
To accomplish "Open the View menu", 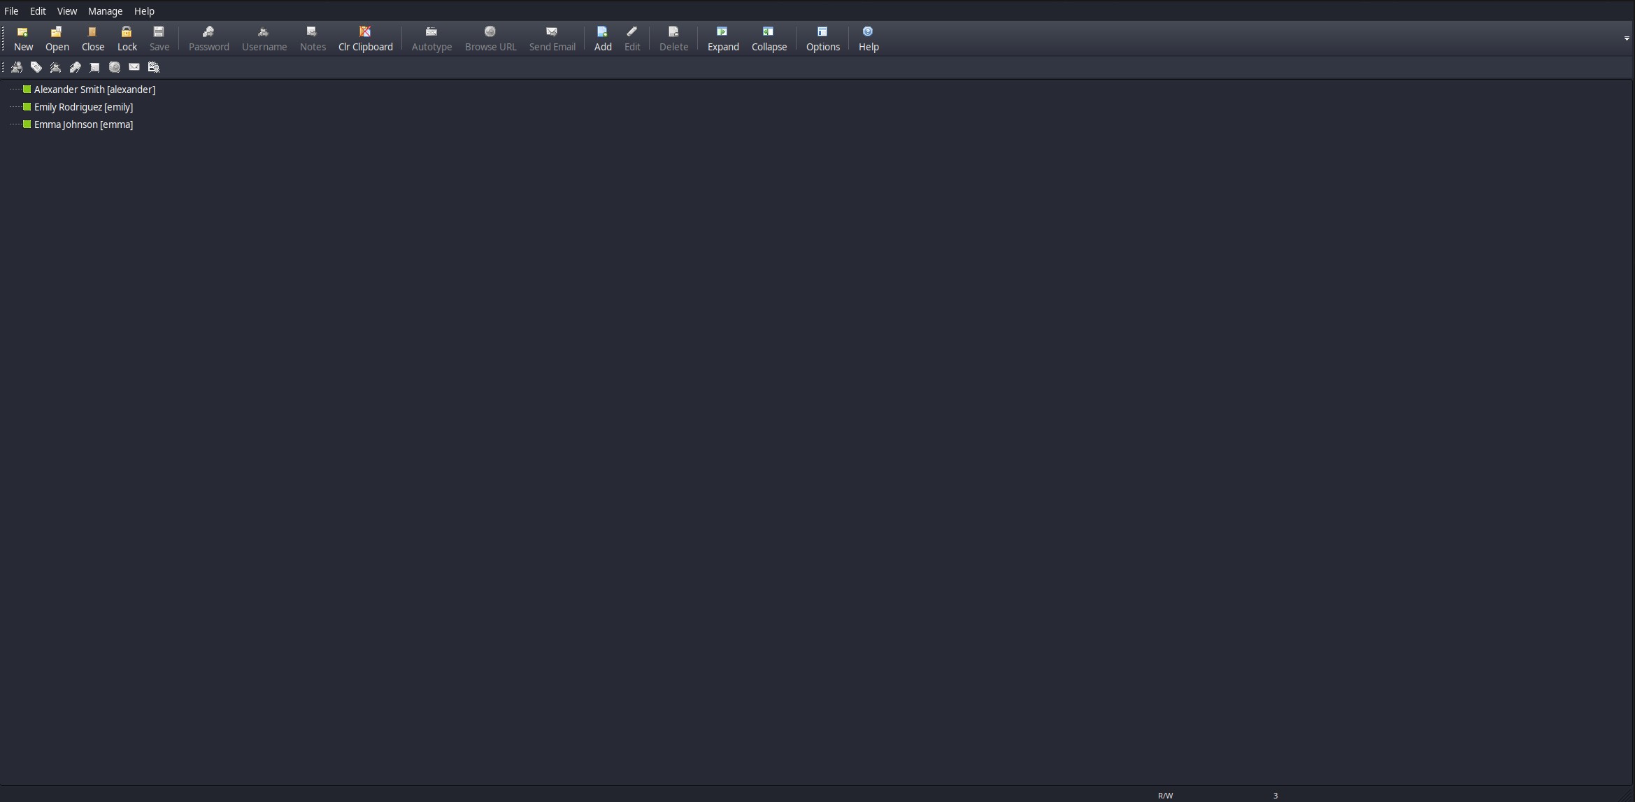I will [67, 11].
